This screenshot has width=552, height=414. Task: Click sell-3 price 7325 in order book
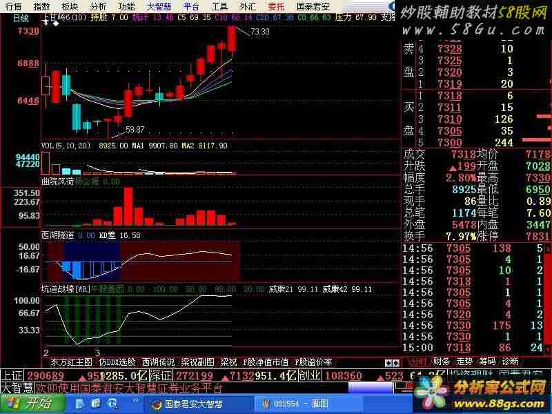pyautogui.click(x=450, y=61)
